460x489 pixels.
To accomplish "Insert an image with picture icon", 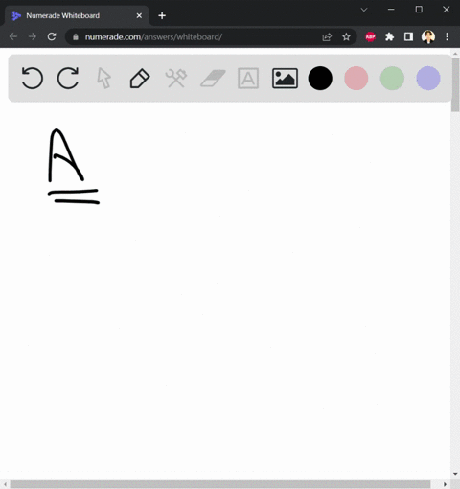I will point(285,79).
